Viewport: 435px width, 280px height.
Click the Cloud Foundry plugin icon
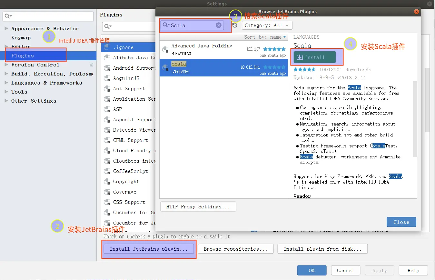107,151
